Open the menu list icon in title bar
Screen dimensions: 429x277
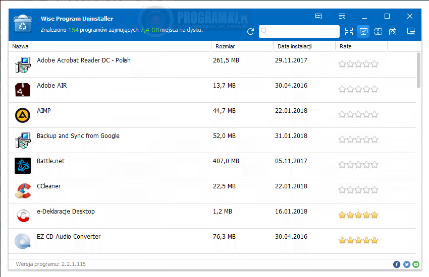point(342,16)
